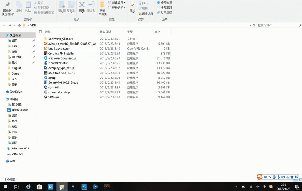Open Microsoft Store from taskbar
Screen dimensions: 302x191
[39, 187]
